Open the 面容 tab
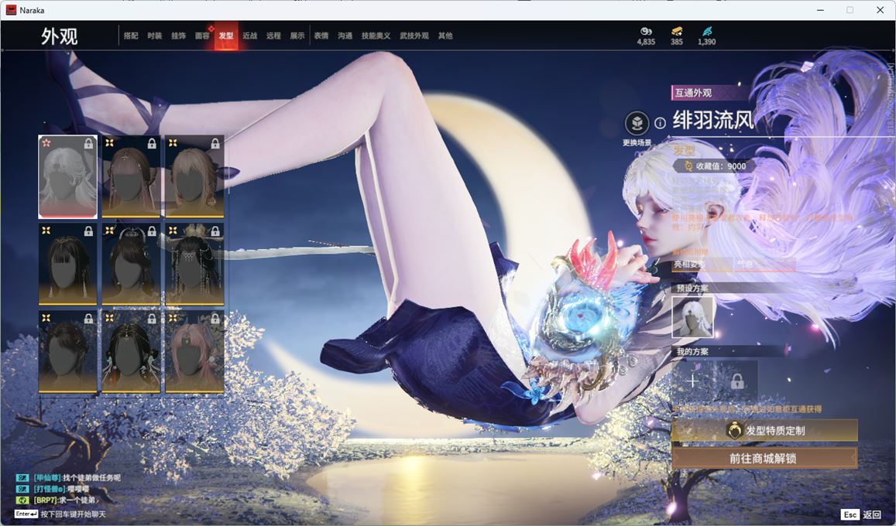This screenshot has width=896, height=526. (x=202, y=36)
